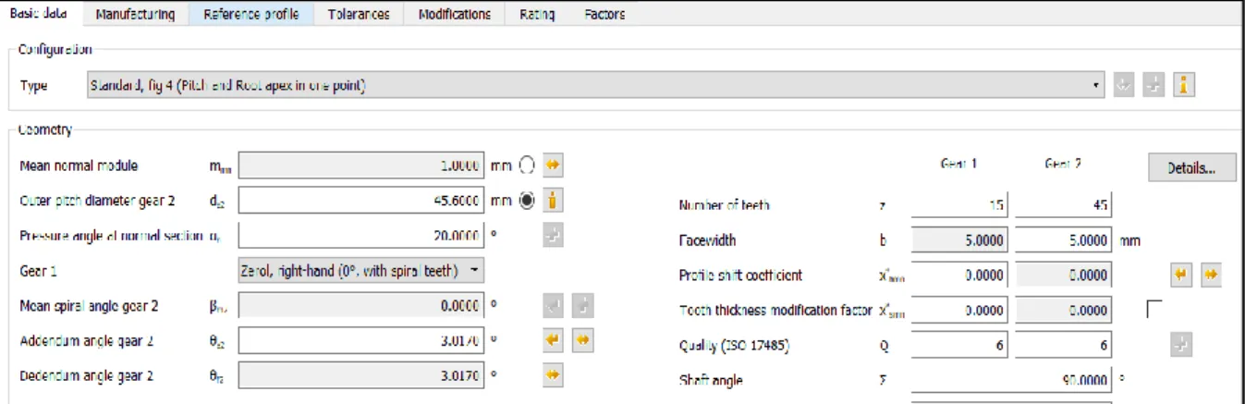The width and height of the screenshot is (1245, 404).
Task: Open info icon beside Outer pitch diameter gear 2
Action: 554,200
